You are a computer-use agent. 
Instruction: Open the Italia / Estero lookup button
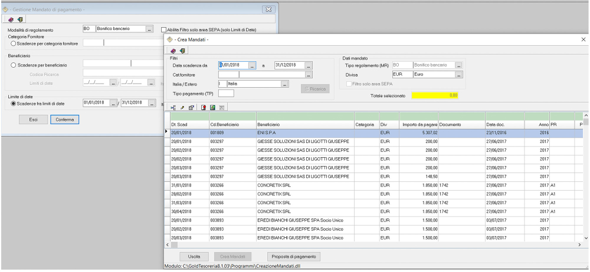point(284,84)
